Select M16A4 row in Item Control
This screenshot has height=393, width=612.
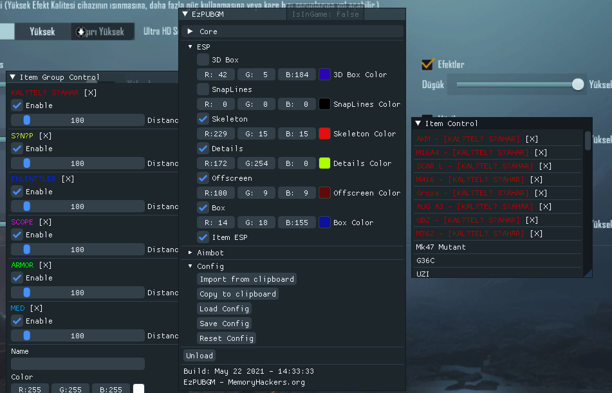(x=474, y=152)
